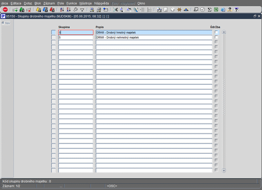Click the Nav button in left panel
Image resolution: width=262 pixels, height=190 pixels.
pyautogui.click(x=6, y=23)
